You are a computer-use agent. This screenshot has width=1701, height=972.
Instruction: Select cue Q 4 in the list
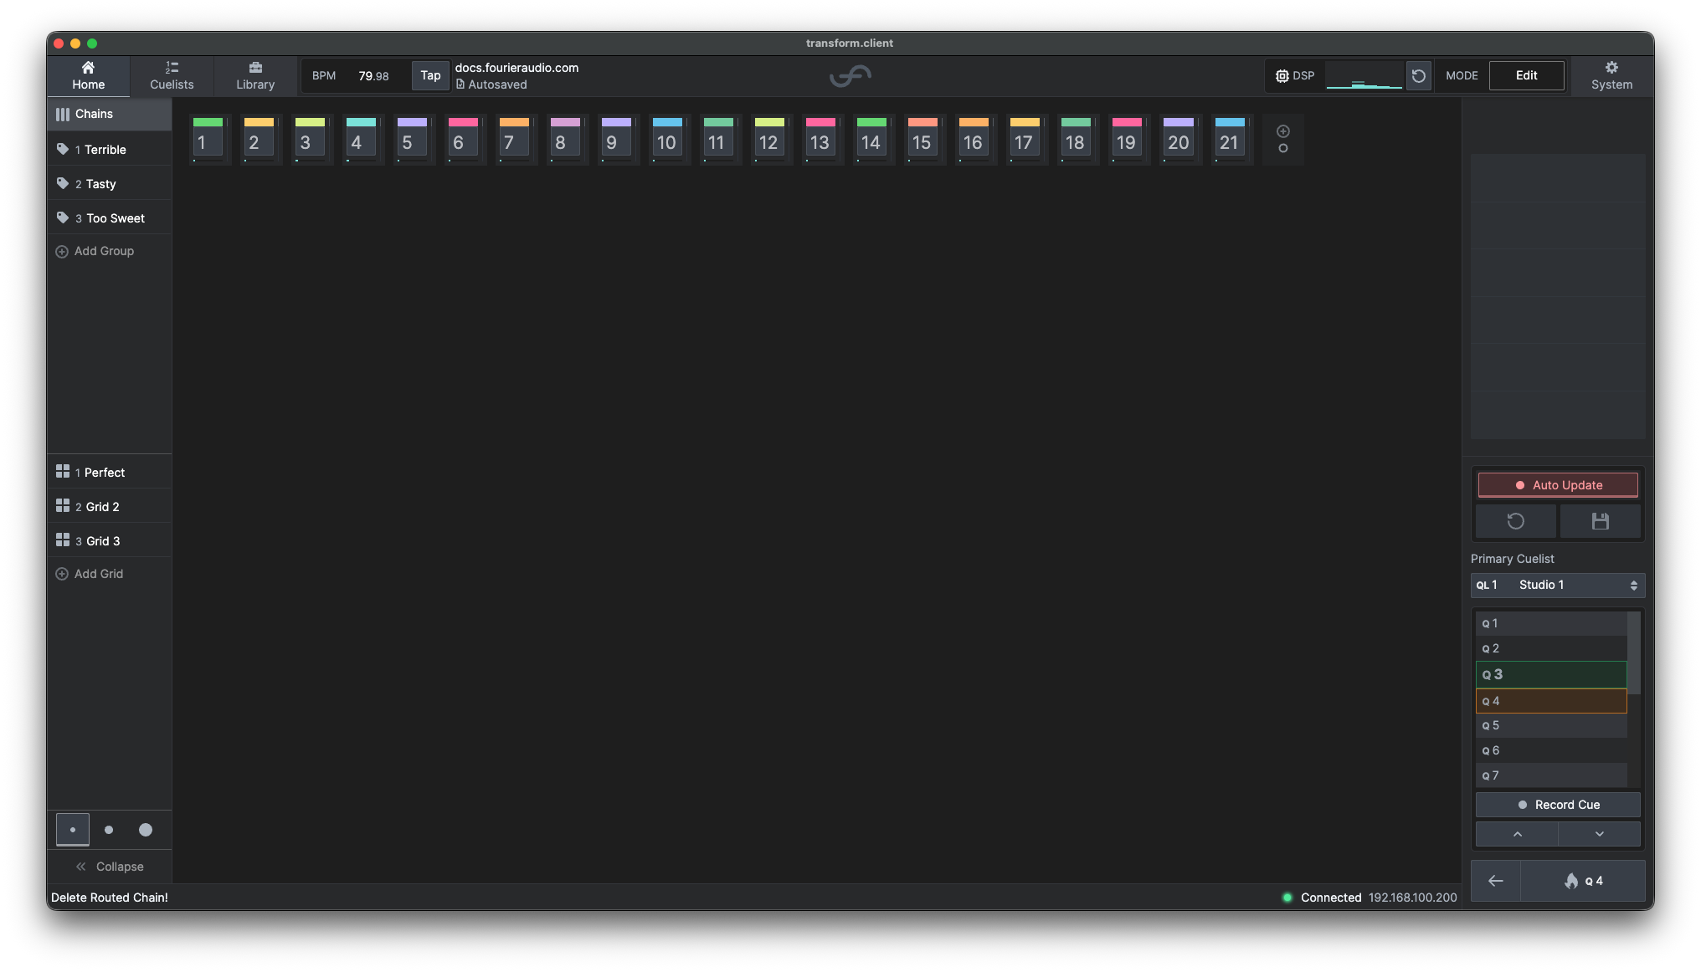[x=1551, y=701]
